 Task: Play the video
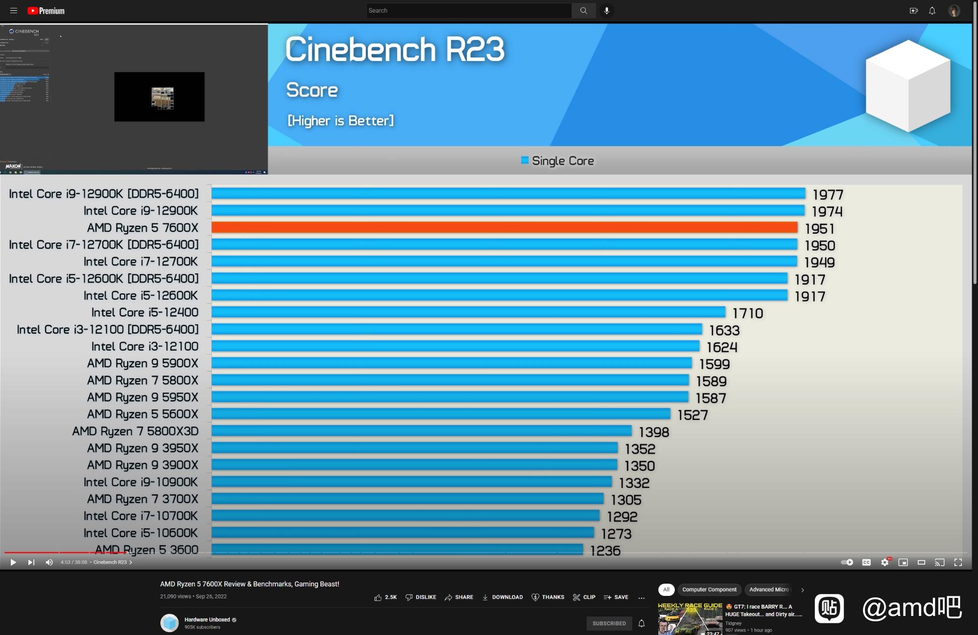[x=13, y=562]
